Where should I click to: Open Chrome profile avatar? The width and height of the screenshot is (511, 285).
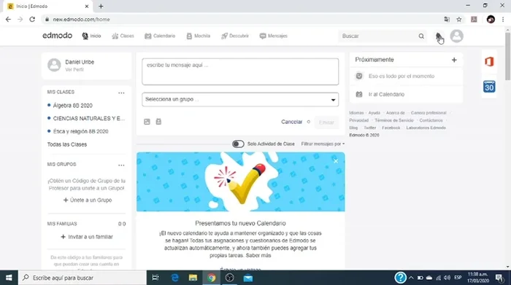(491, 20)
